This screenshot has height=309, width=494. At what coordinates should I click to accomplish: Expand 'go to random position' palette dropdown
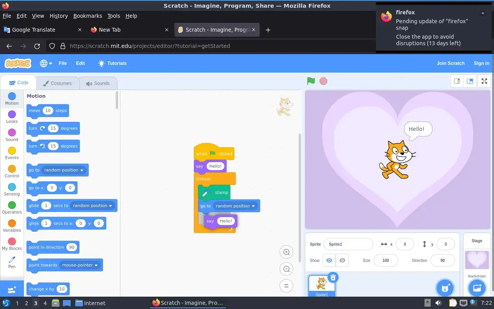pos(64,170)
